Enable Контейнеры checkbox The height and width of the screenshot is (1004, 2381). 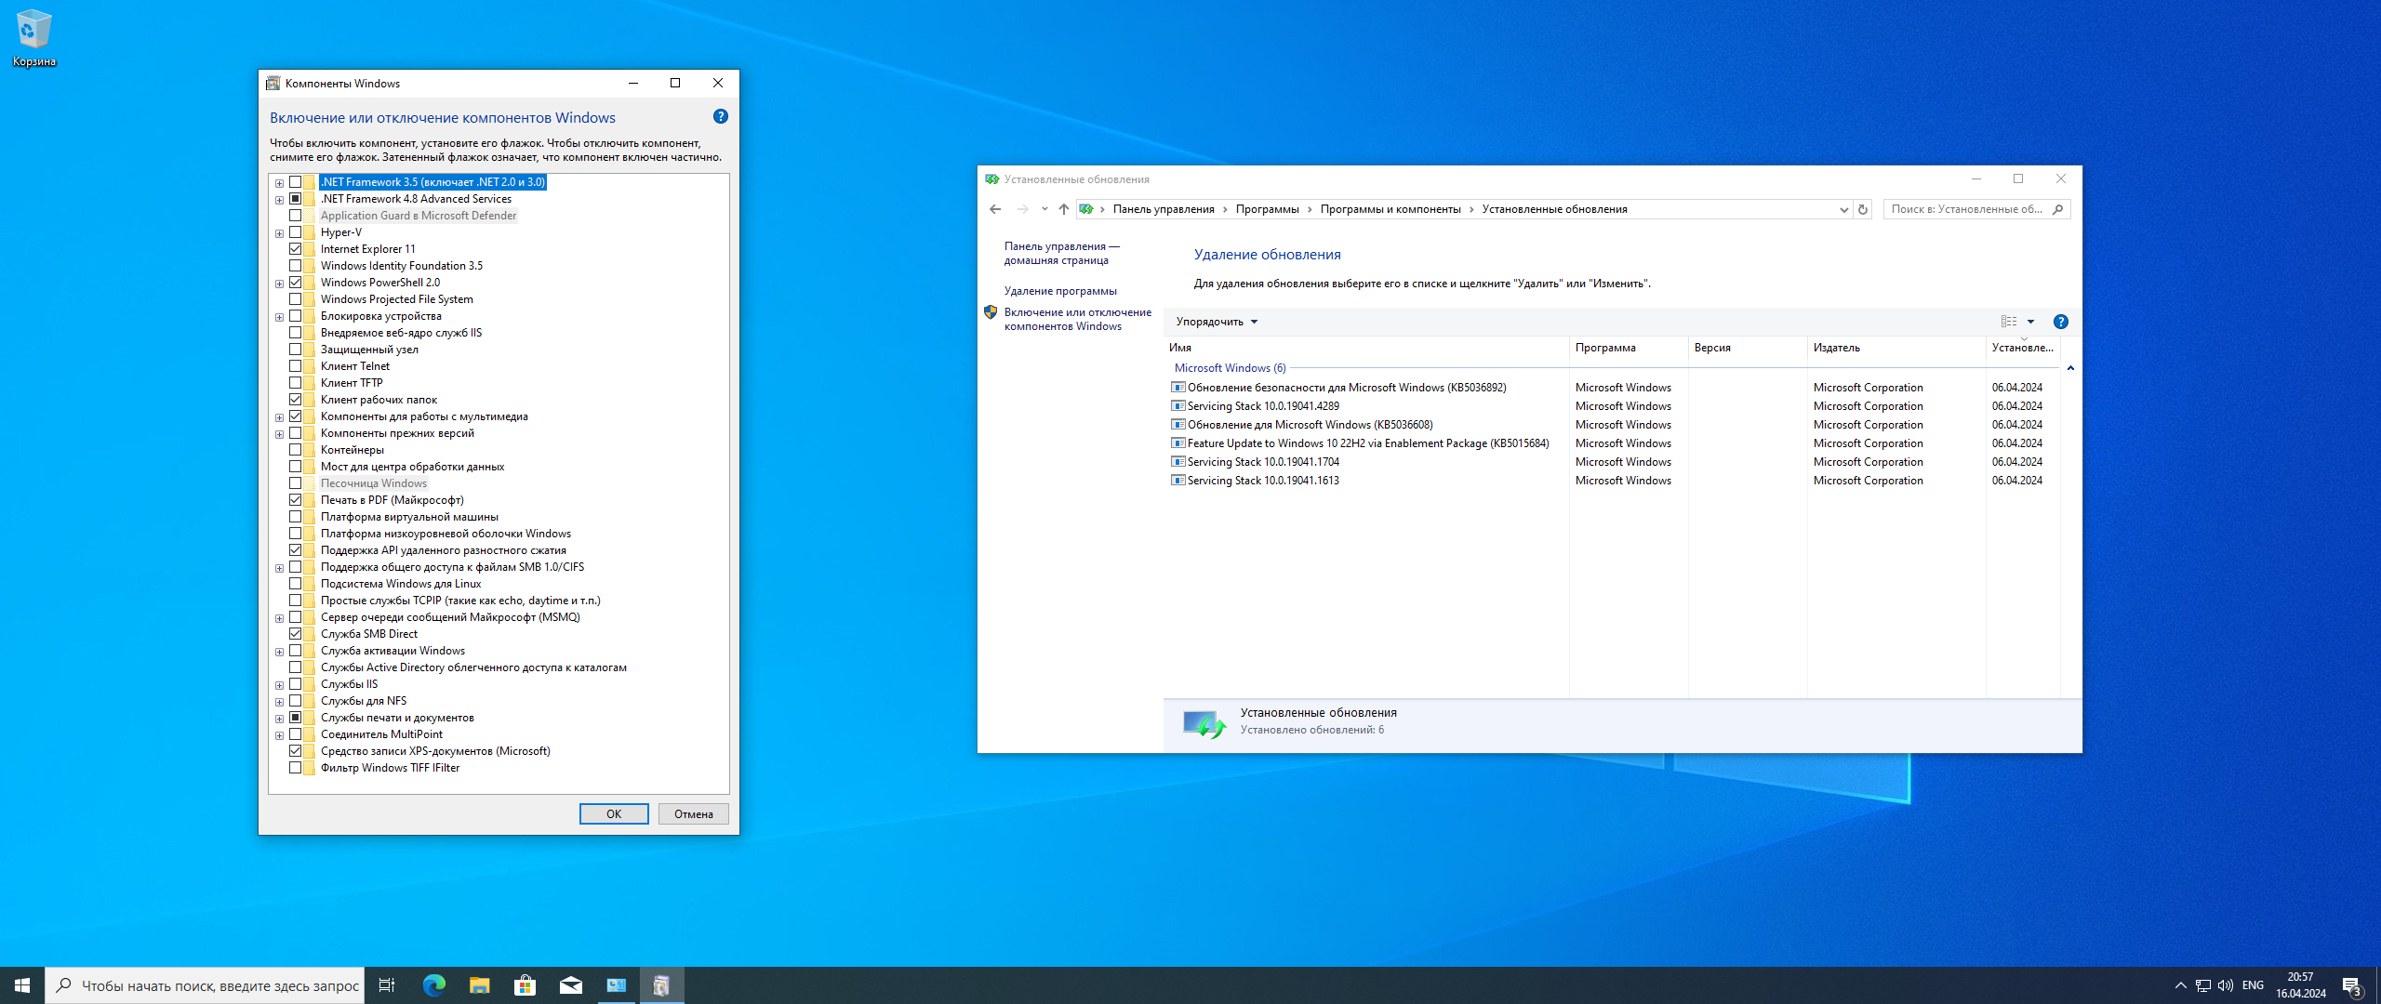pyautogui.click(x=295, y=450)
